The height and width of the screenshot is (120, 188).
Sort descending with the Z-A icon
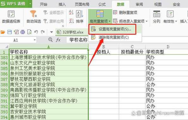pos(71,21)
